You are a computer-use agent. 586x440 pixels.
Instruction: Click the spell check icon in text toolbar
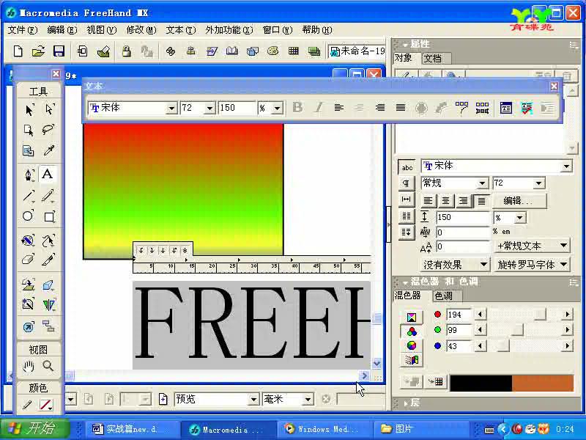526,108
